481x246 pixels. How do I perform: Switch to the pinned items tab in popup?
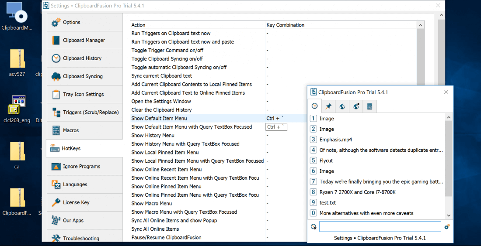(x=328, y=106)
